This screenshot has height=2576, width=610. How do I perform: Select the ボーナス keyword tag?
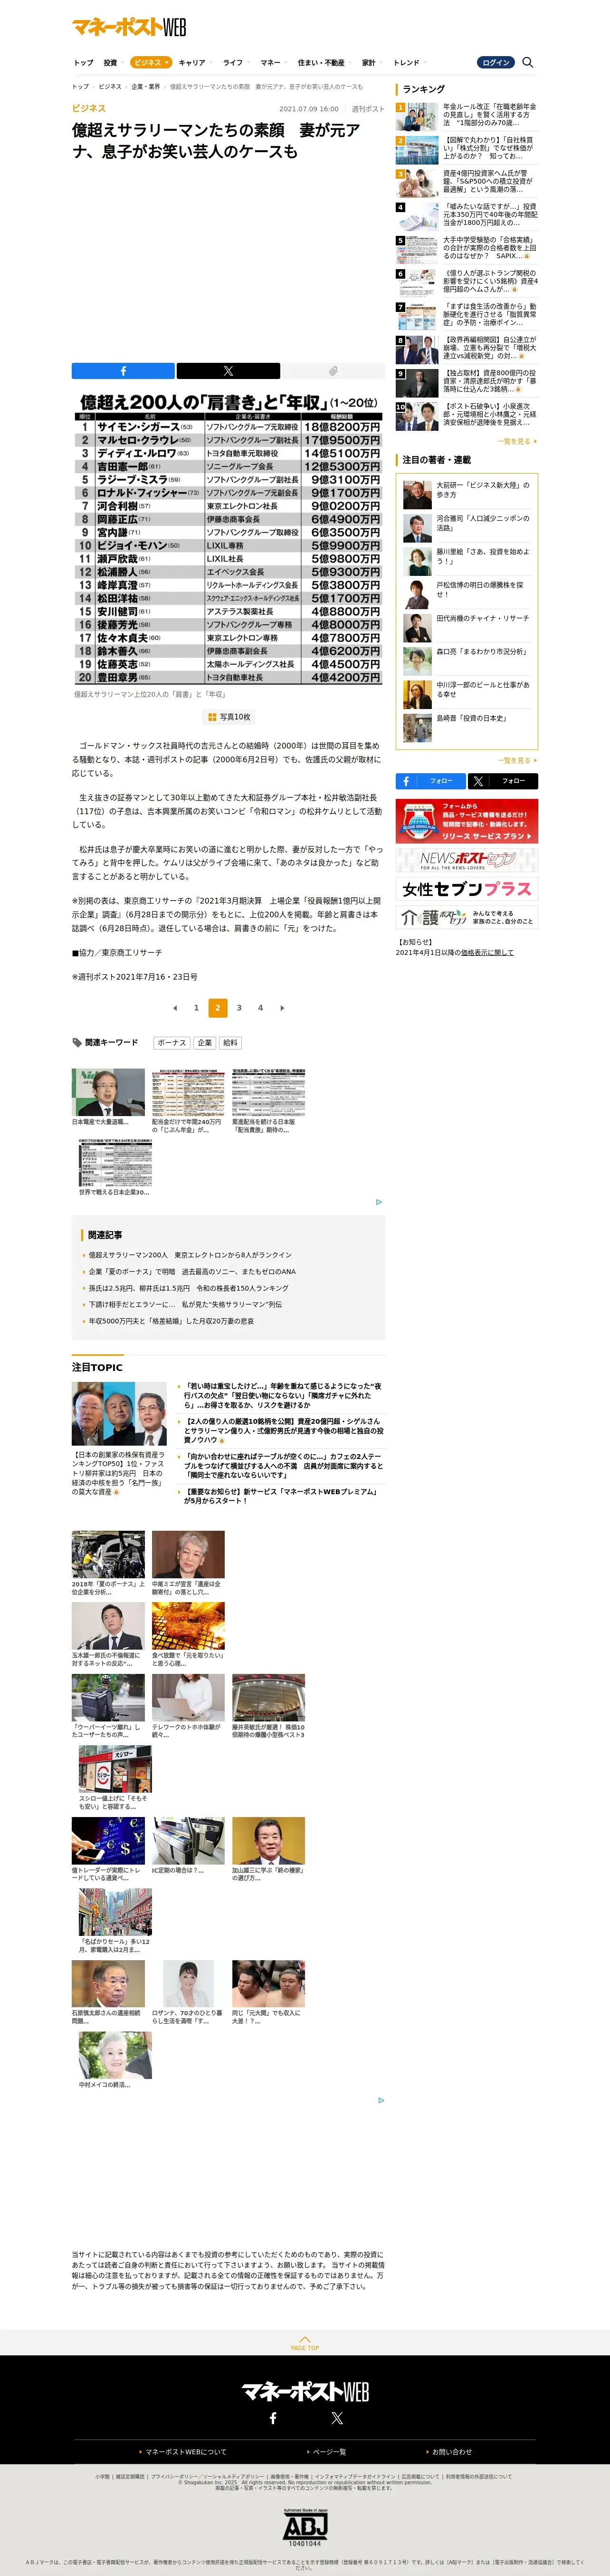[x=172, y=1043]
